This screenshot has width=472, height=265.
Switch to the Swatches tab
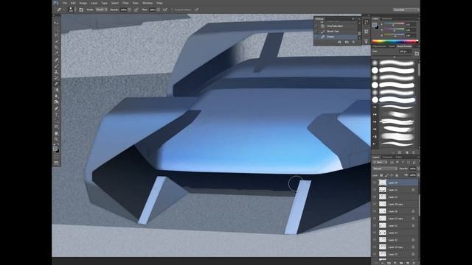pyautogui.click(x=386, y=18)
